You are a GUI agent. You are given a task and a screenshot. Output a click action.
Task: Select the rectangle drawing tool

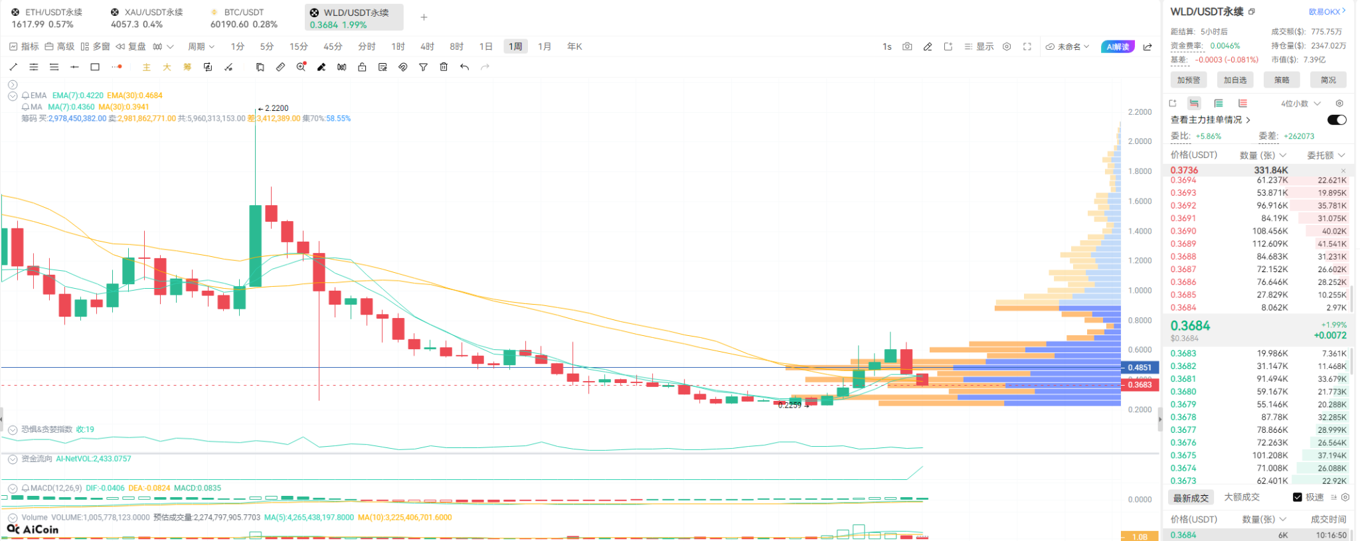coord(95,67)
